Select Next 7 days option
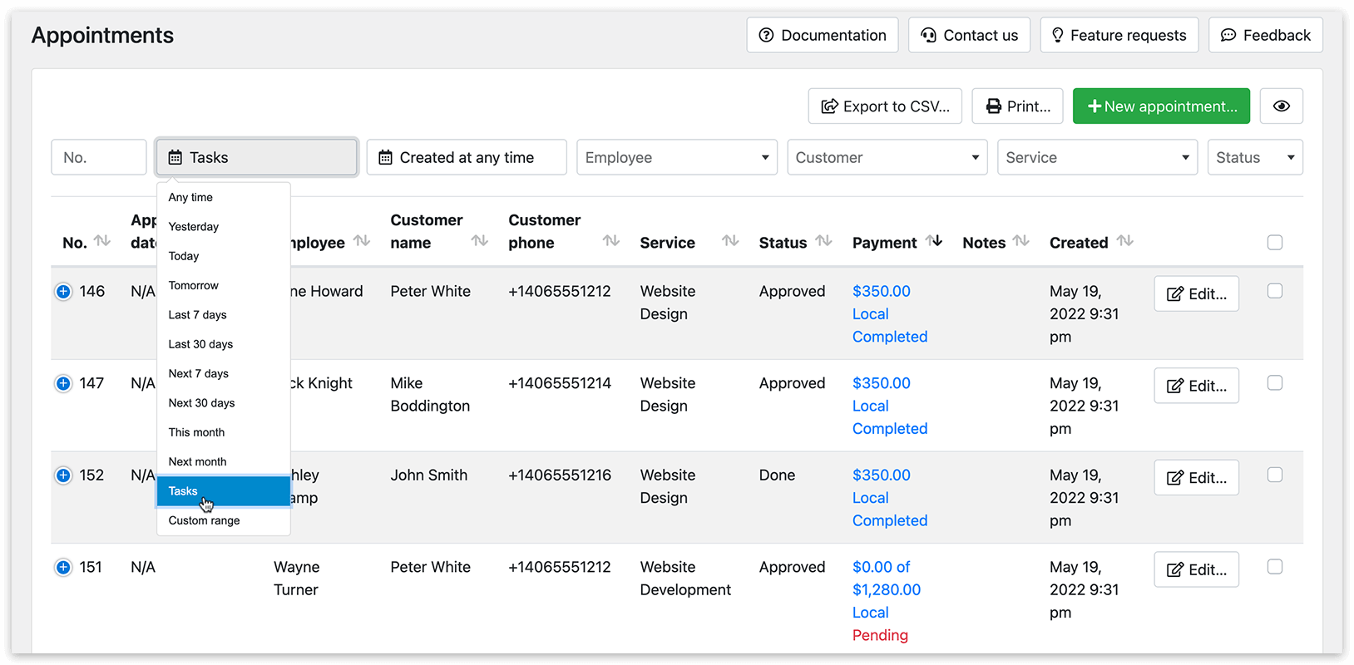 [x=224, y=373]
